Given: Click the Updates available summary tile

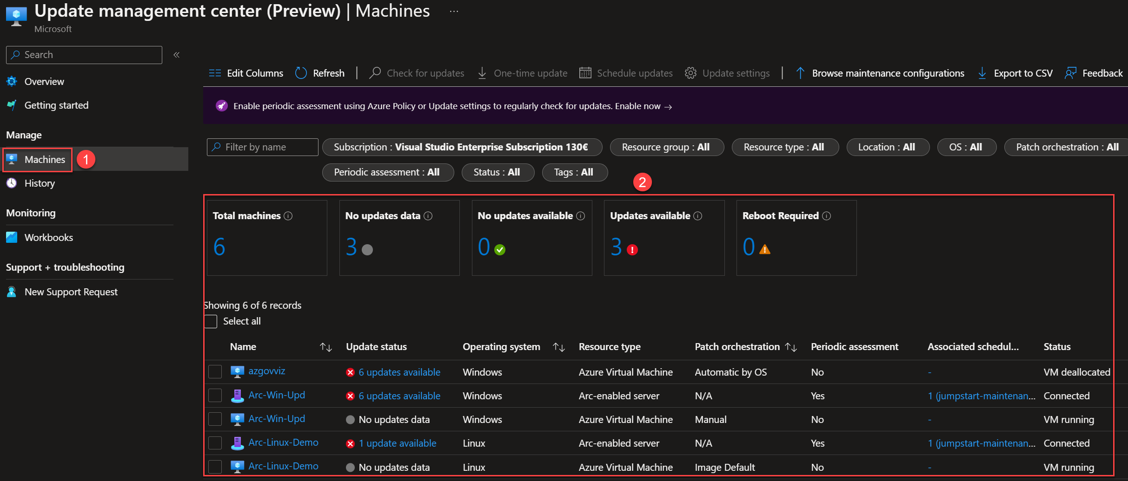Looking at the screenshot, I should point(664,238).
